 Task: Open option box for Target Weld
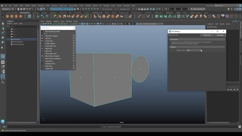pyautogui.click(x=74, y=69)
